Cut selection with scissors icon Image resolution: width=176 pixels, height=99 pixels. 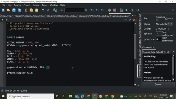coord(26,10)
